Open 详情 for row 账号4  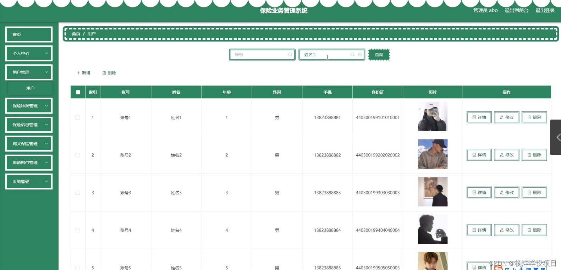[x=479, y=230]
